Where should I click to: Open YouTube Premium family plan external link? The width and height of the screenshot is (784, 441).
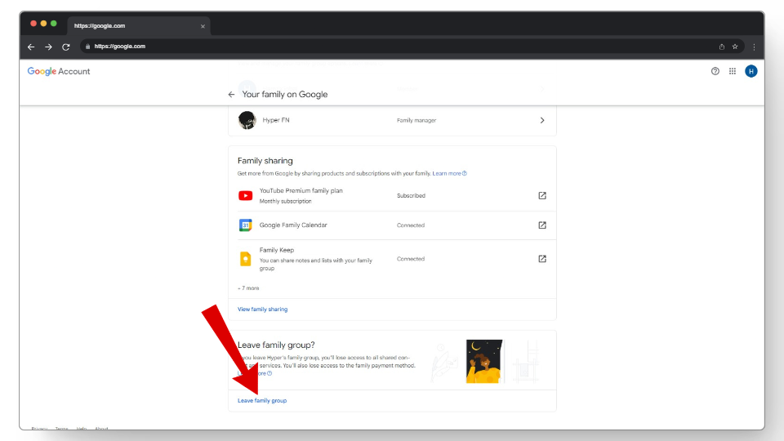(x=542, y=195)
